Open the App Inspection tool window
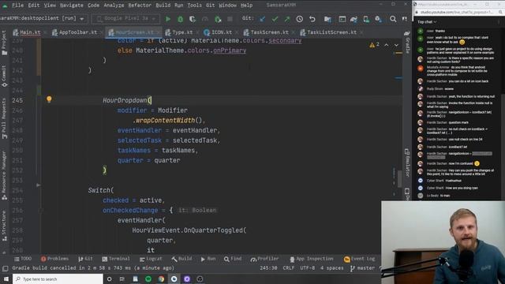The width and height of the screenshot is (505, 284). (311, 259)
